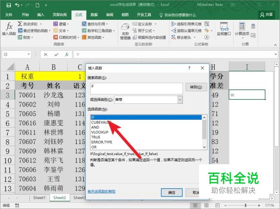Viewport: 280px width, 209px height.
Task: Switch to the Developer (开发工具) tab
Action: point(144,15)
